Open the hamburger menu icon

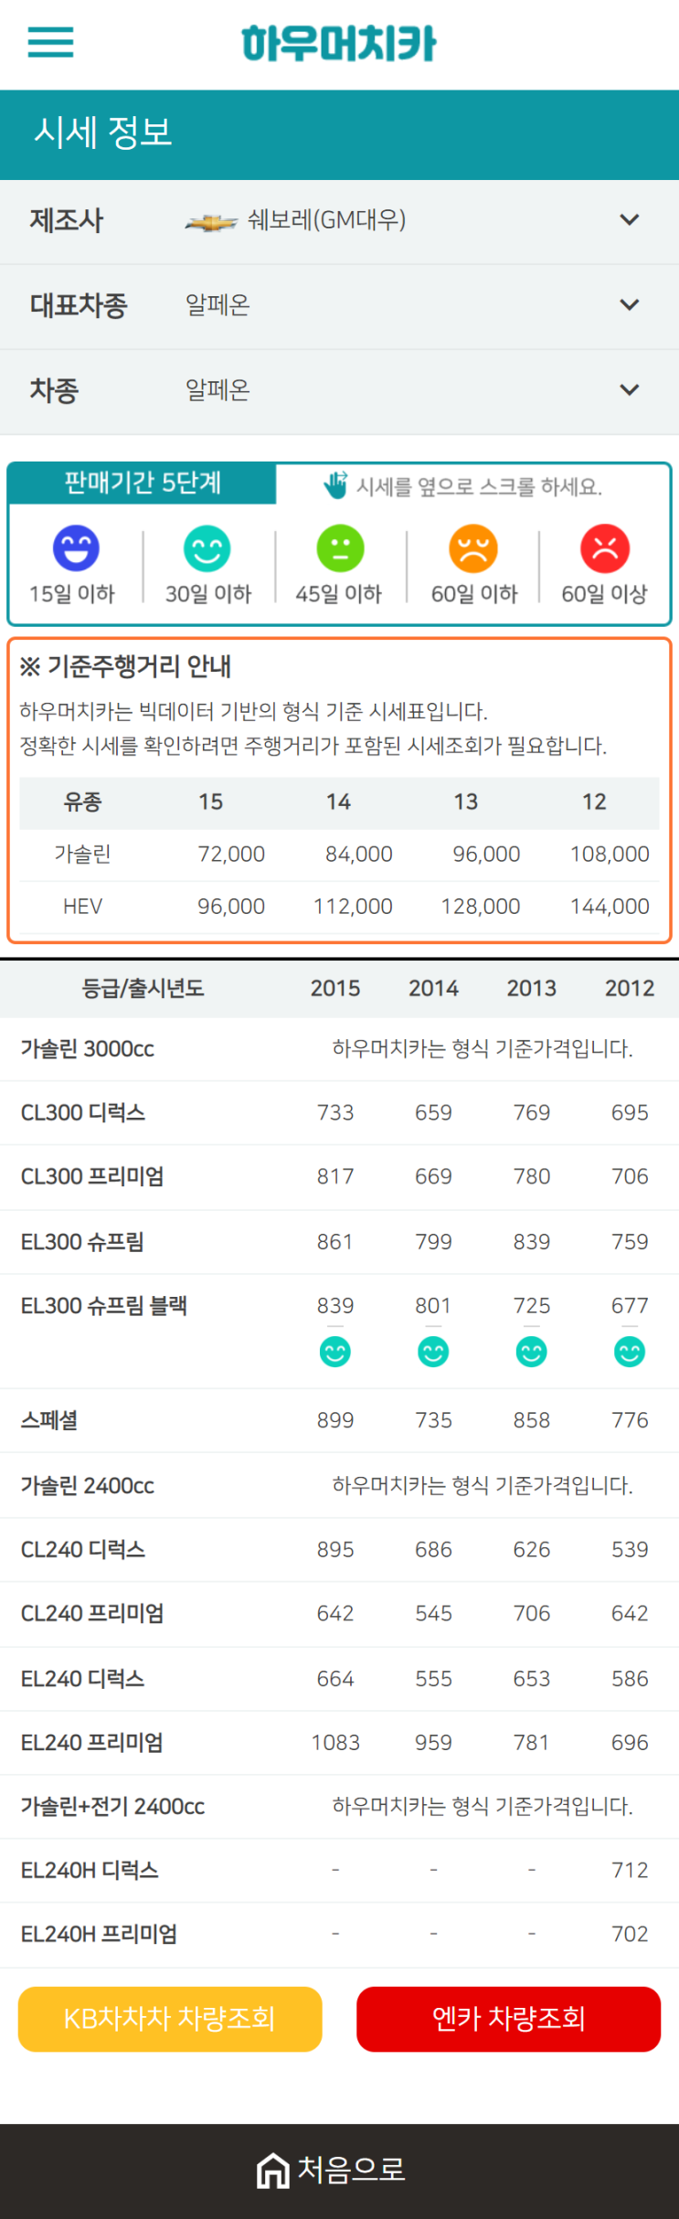tap(50, 42)
